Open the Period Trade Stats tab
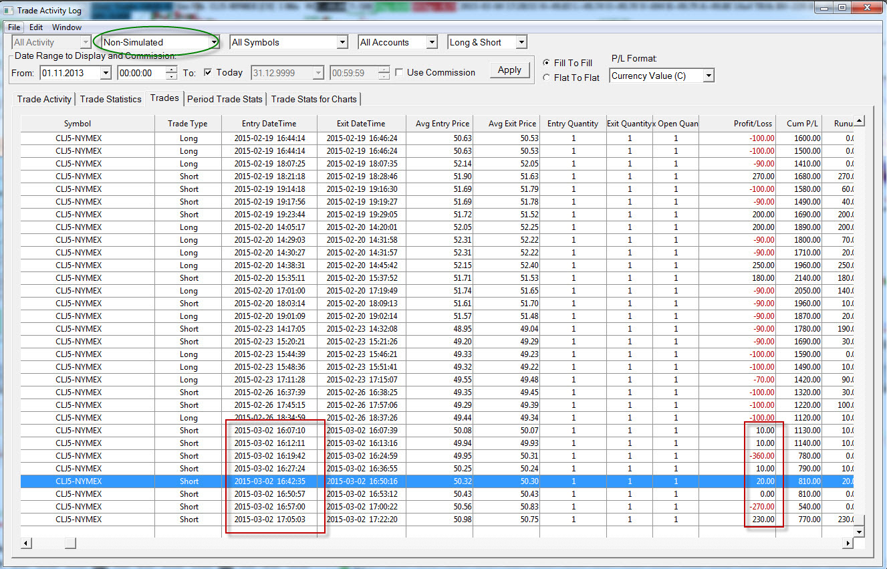 click(x=225, y=99)
